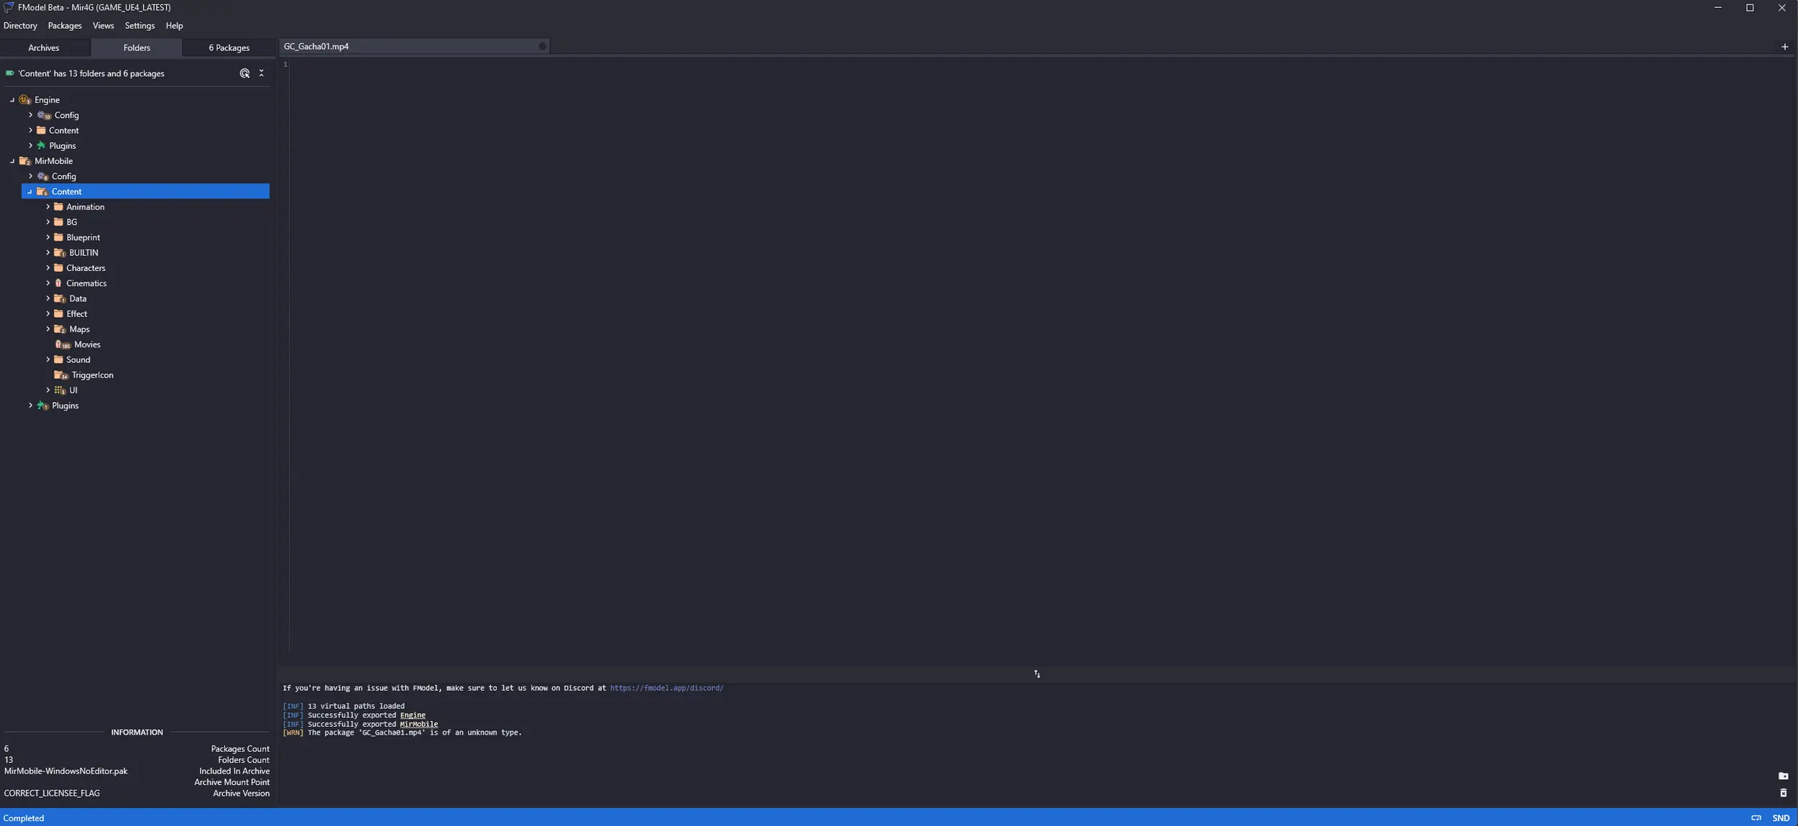Click the 'Packages Count' information label
Viewport: 1798px width, 826px height.
[x=240, y=749]
